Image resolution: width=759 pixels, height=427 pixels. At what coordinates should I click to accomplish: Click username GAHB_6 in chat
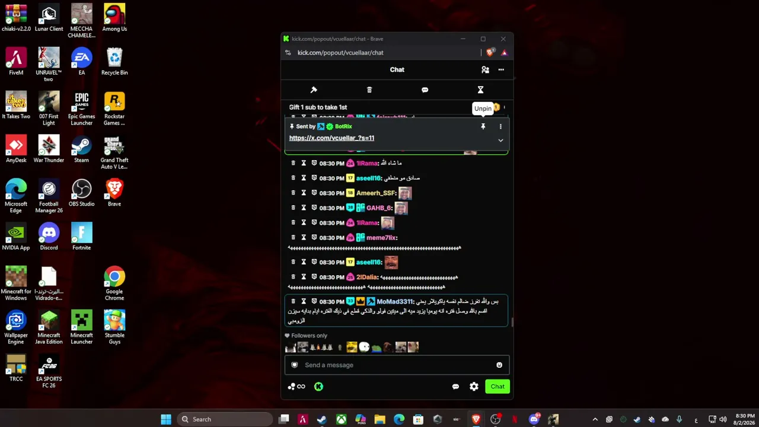click(x=379, y=208)
